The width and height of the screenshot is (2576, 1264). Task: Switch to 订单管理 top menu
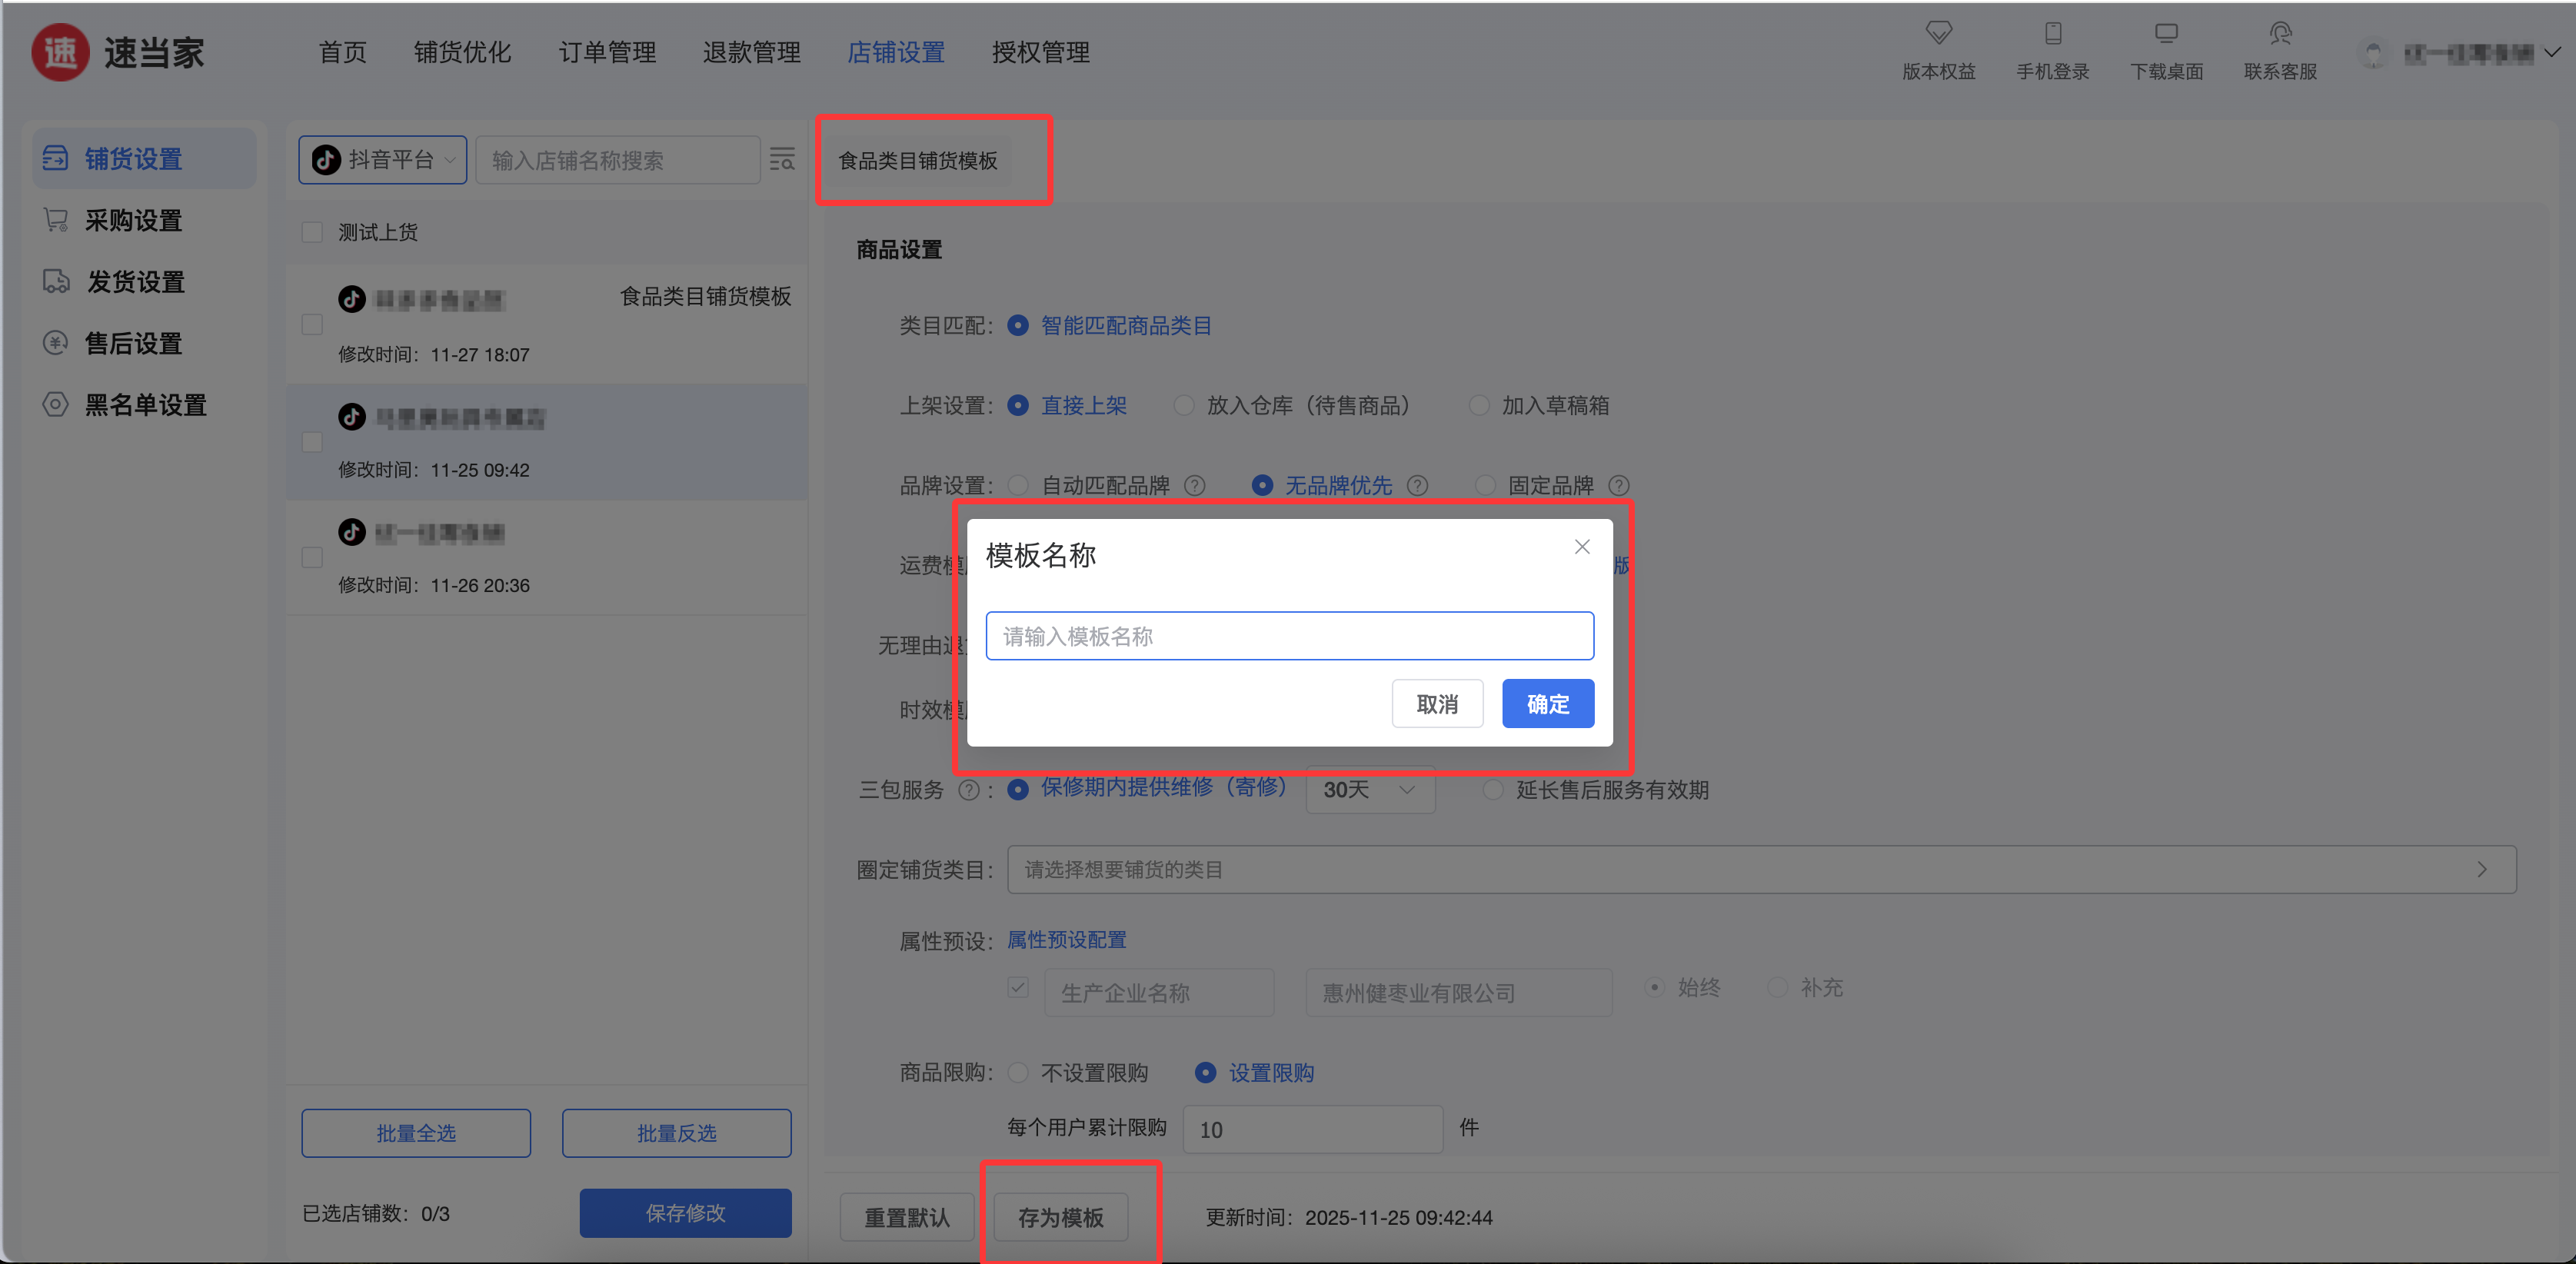click(x=607, y=52)
